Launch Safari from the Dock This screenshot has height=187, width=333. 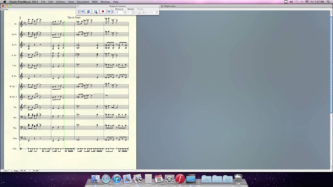coord(106,179)
